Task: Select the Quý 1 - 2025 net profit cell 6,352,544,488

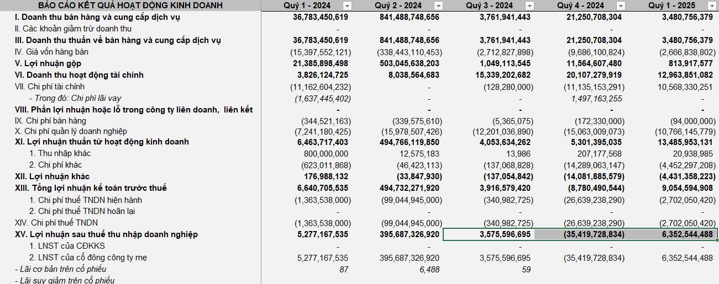Action: click(x=671, y=234)
